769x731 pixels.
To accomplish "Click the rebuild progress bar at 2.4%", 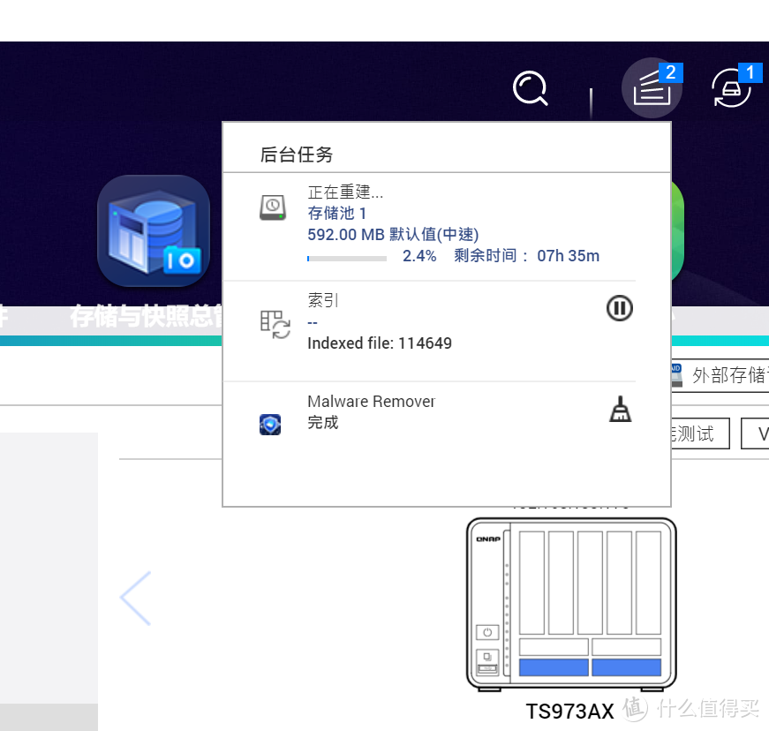I will pos(347,258).
